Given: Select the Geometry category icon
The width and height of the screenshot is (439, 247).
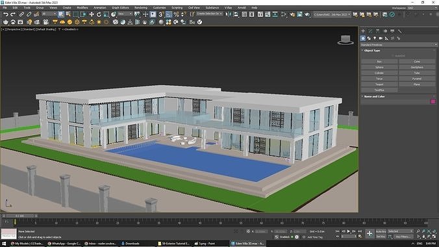Looking at the screenshot, I should (363, 38).
